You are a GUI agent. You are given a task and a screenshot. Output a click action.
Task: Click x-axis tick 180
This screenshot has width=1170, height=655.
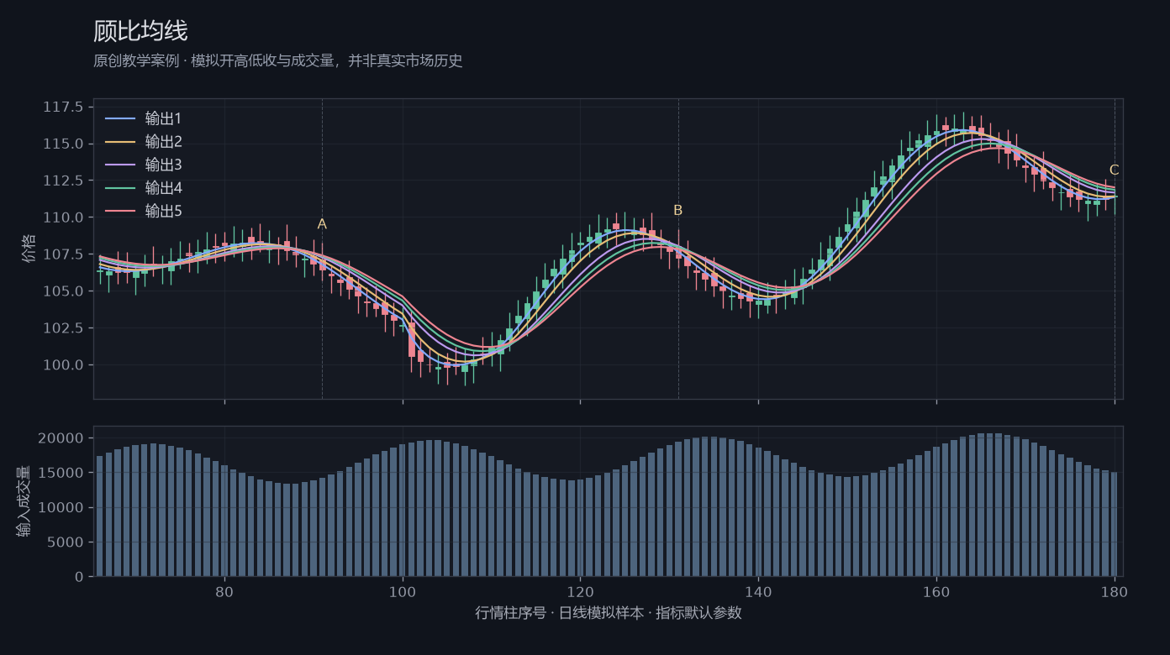point(1115,590)
